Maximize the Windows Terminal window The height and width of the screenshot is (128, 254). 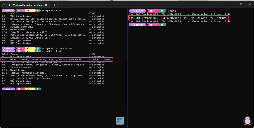241,4
